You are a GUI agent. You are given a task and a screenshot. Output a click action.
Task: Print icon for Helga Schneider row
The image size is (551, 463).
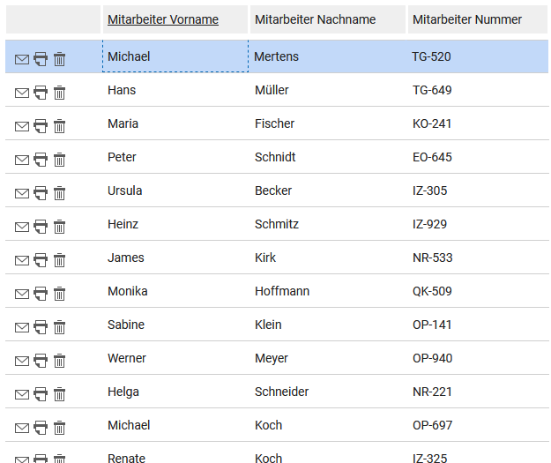41,394
